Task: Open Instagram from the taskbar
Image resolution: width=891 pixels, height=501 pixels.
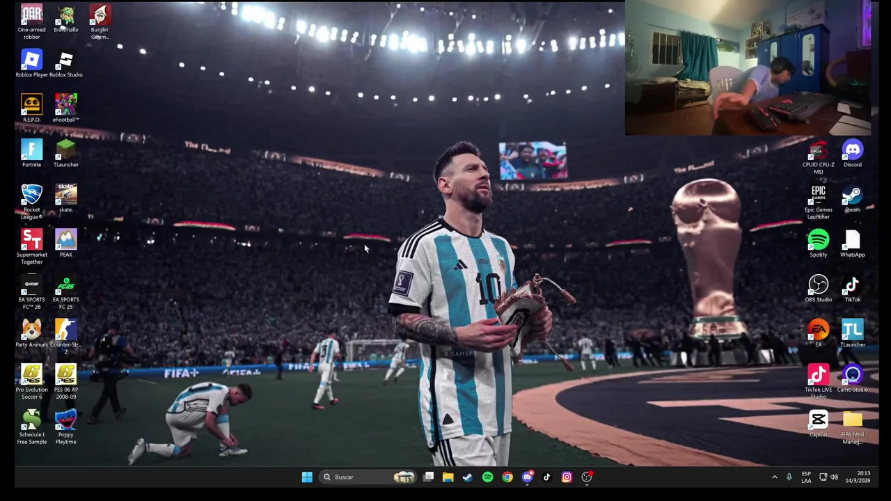Action: (567, 477)
